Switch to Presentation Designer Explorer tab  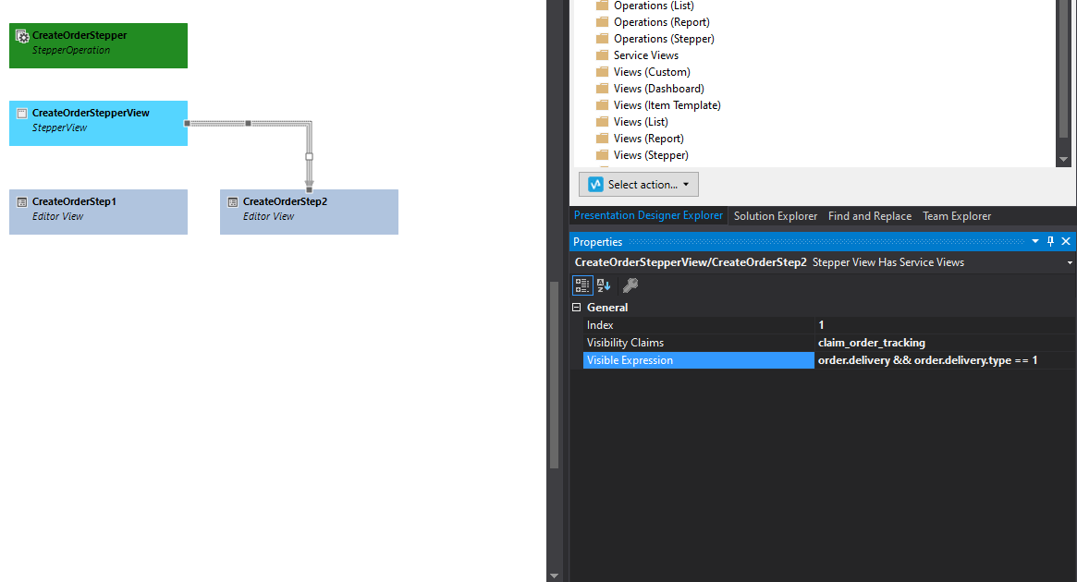(x=648, y=215)
